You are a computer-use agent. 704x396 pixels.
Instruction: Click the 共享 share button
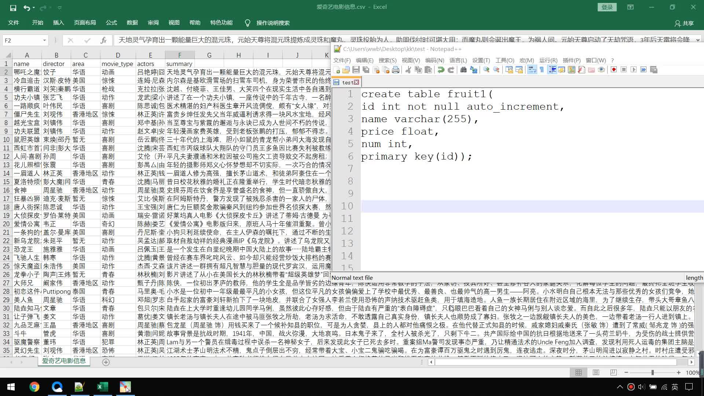[x=684, y=23]
